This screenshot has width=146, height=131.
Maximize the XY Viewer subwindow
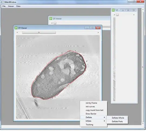(x=92, y=28)
